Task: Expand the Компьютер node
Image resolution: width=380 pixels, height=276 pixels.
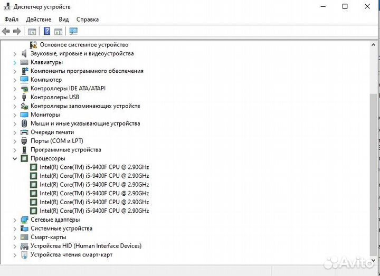Action: [x=15, y=80]
